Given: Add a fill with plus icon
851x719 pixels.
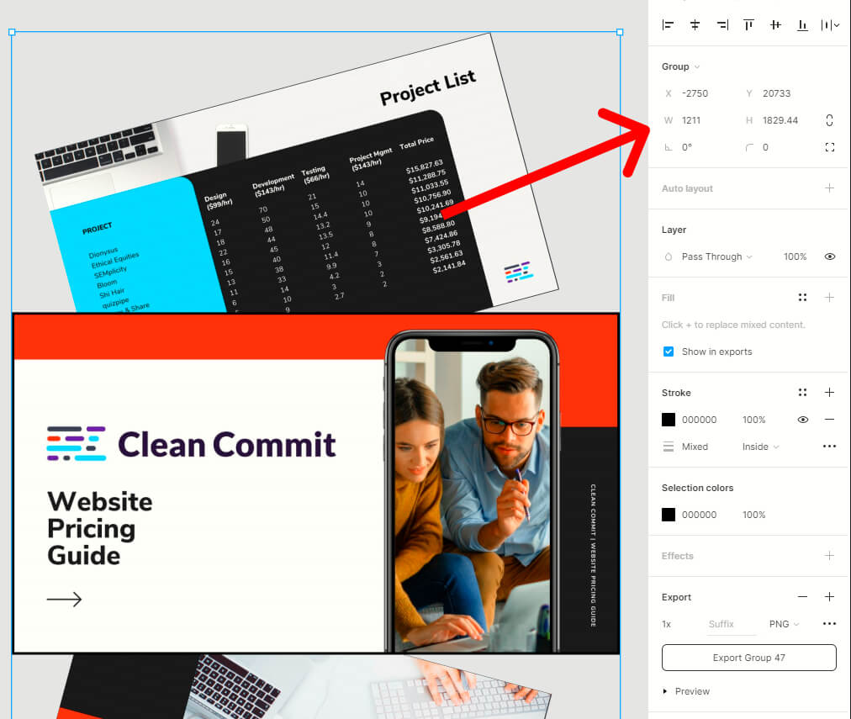Looking at the screenshot, I should [829, 298].
